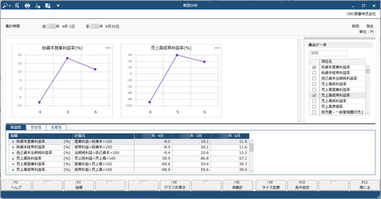Switch to the 安全性 tab

pos(36,127)
